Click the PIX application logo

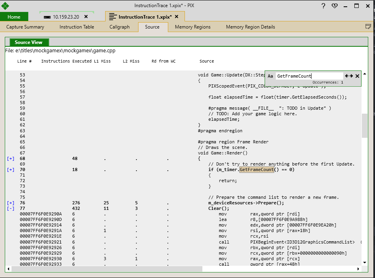[5, 6]
